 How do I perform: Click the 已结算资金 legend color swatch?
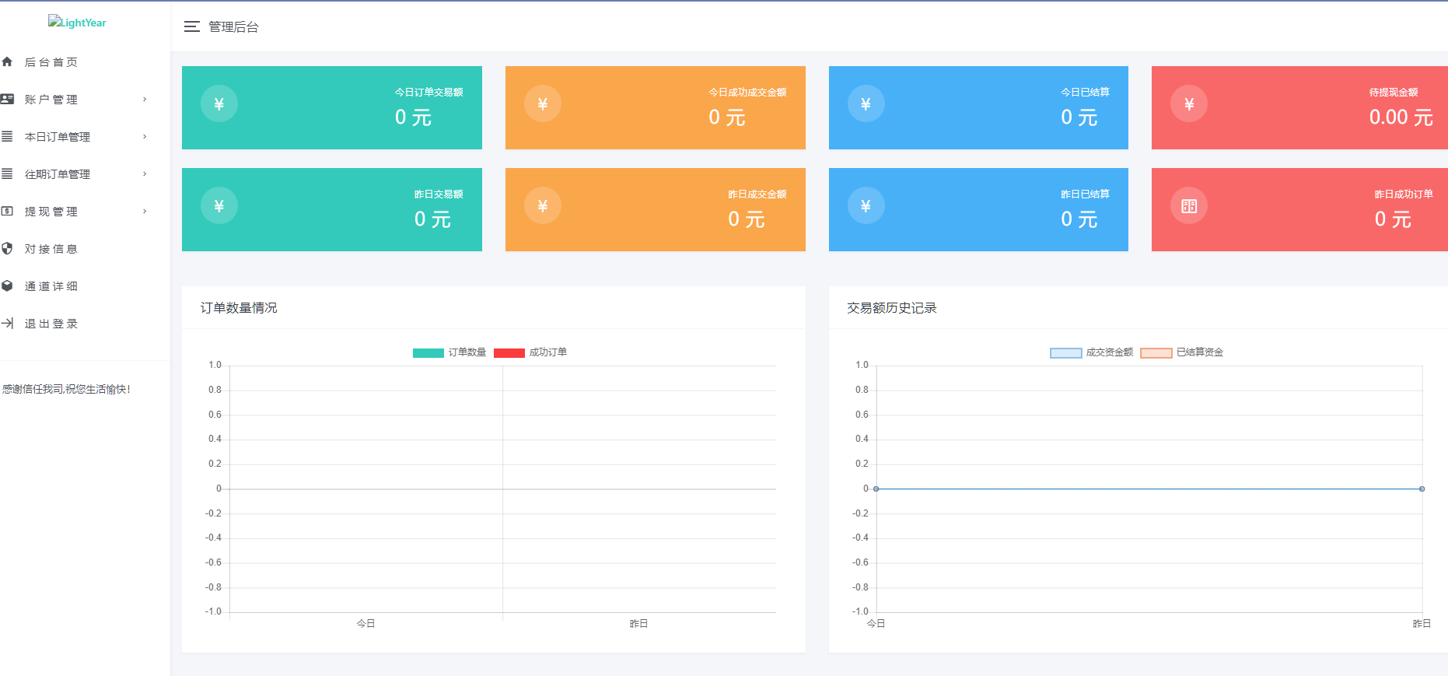coord(1156,353)
